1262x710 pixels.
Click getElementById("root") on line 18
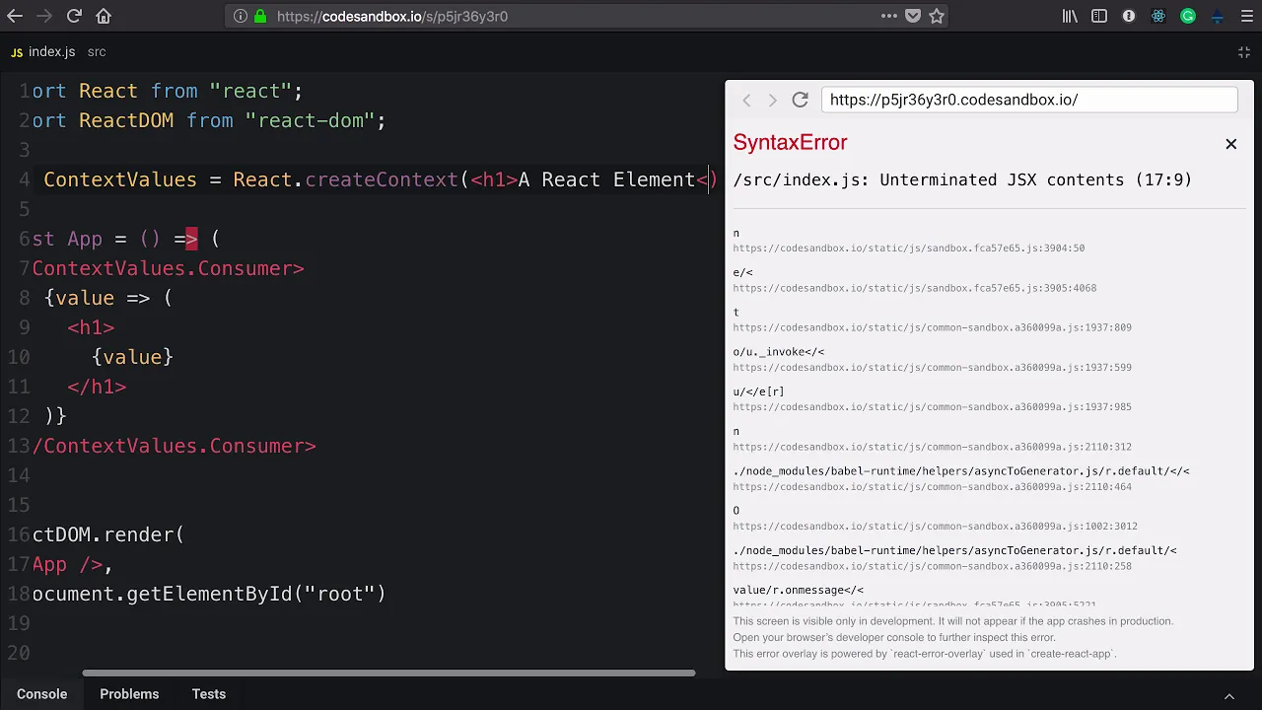click(x=256, y=594)
